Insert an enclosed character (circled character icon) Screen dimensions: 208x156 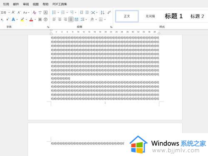click(x=45, y=20)
